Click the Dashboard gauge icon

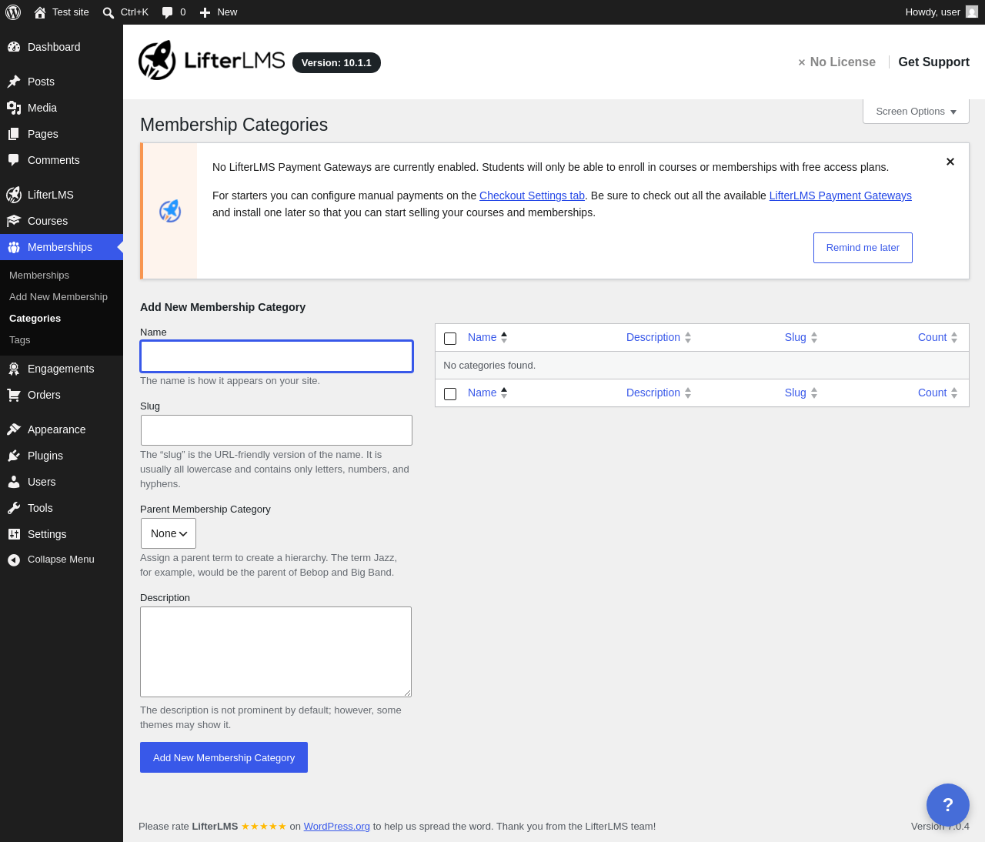[14, 47]
